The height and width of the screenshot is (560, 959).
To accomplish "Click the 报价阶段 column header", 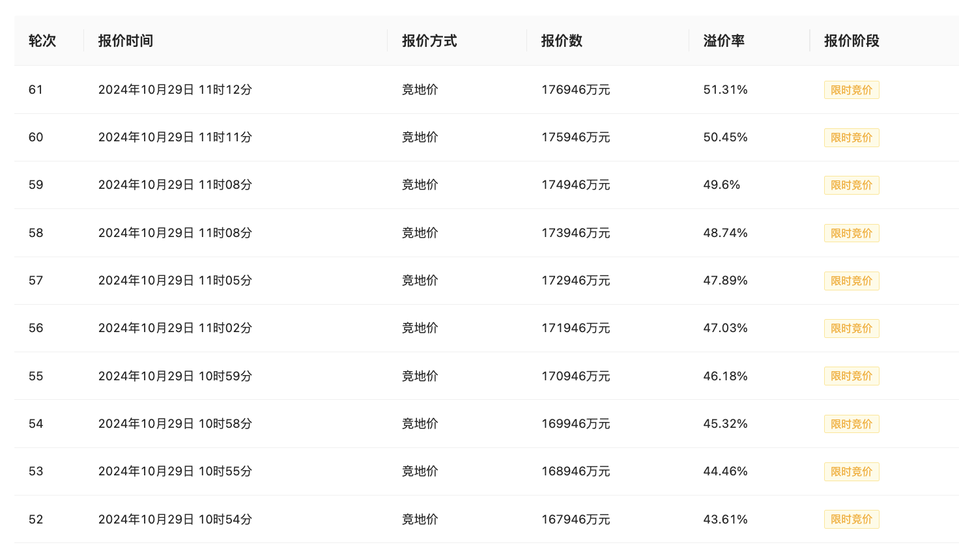I will click(852, 41).
